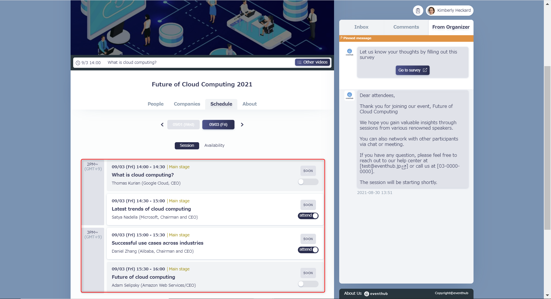Click the organizer avatar on pinned message
The height and width of the screenshot is (299, 551).
[350, 52]
